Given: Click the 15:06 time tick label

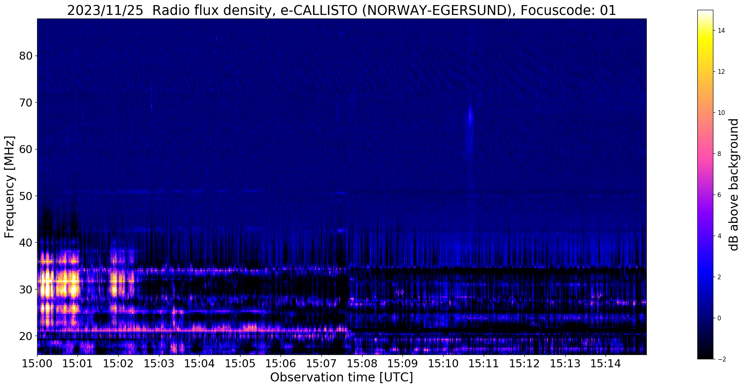Looking at the screenshot, I should click(281, 363).
